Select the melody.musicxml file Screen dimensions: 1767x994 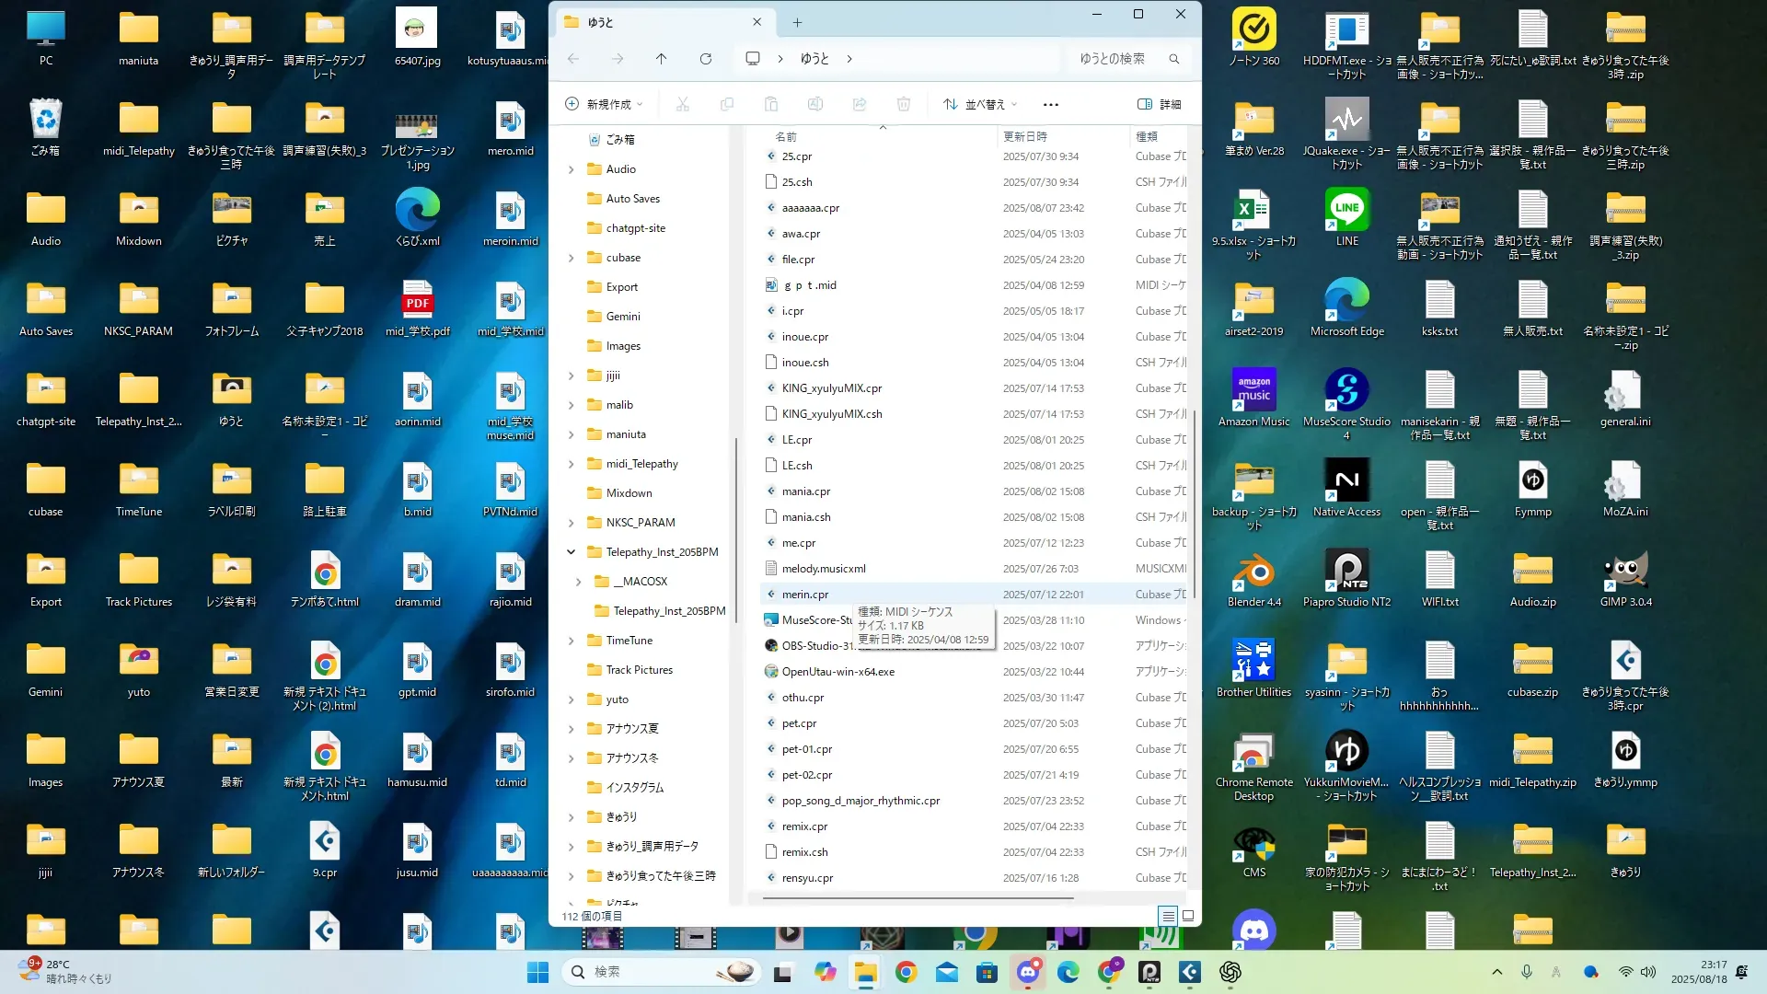823,569
